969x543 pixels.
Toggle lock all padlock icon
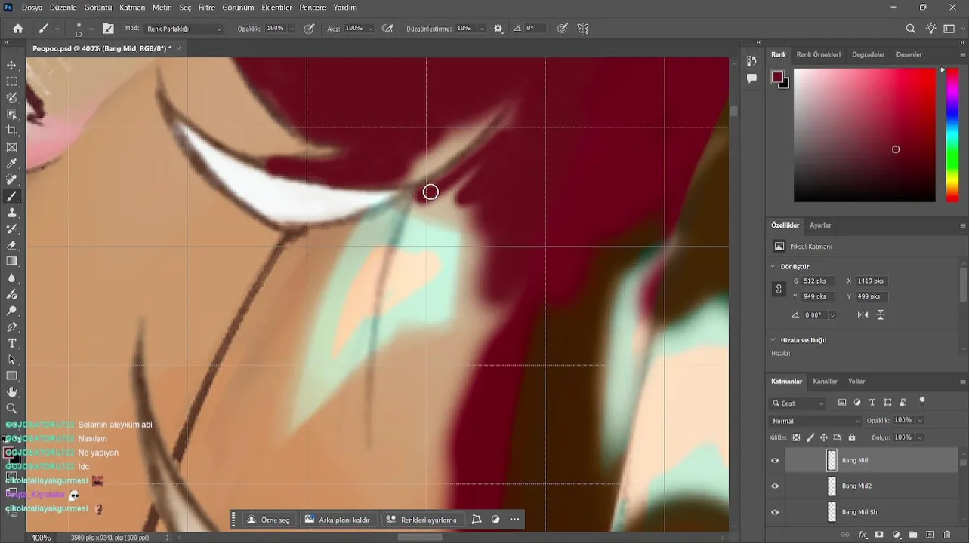click(852, 437)
